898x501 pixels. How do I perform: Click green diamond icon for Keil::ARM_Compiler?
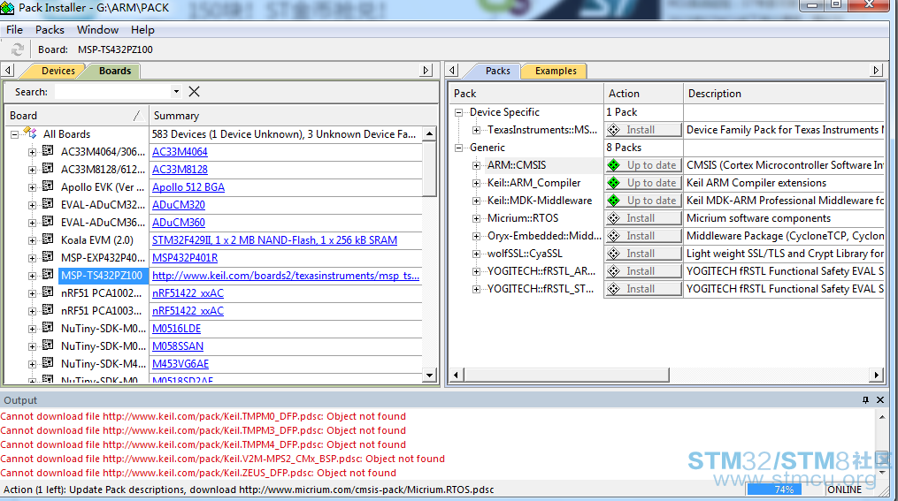(x=614, y=183)
